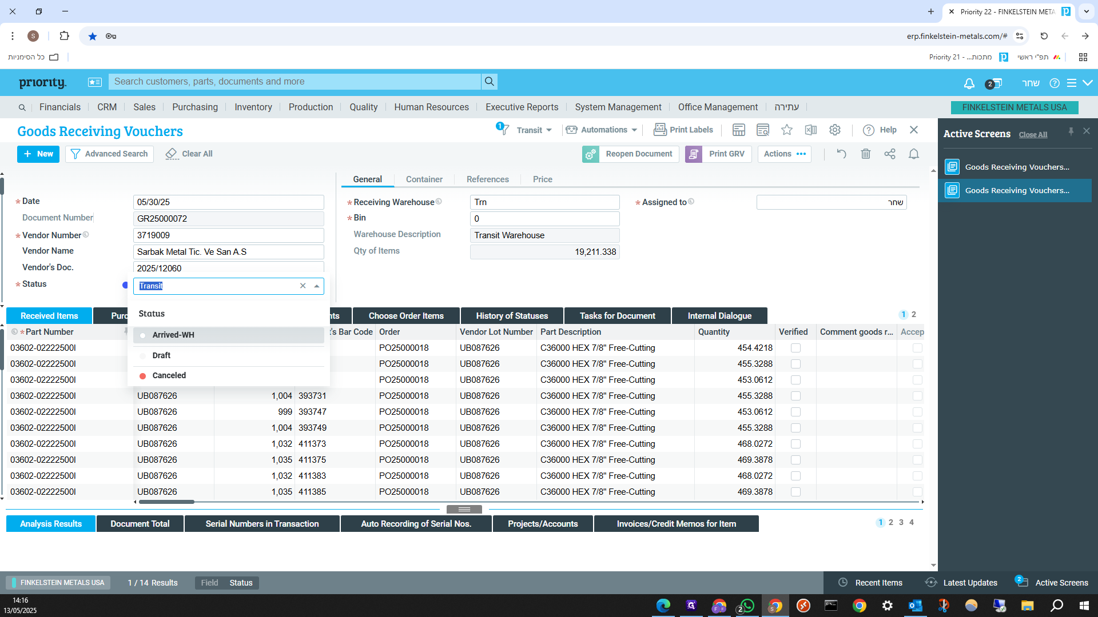Click the share icon in toolbar
Viewport: 1098px width, 617px height.
[890, 154]
